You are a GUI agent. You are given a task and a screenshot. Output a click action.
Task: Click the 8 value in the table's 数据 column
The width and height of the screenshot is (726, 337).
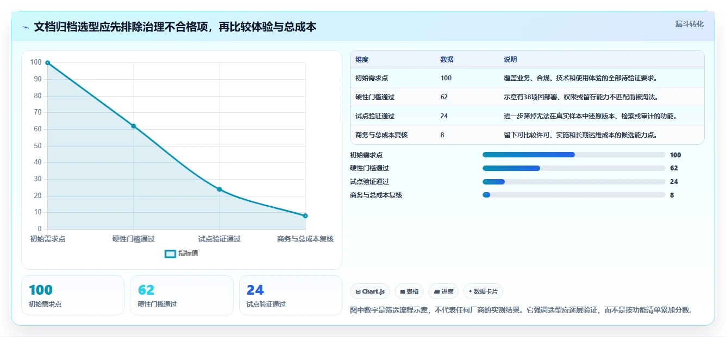coord(442,135)
